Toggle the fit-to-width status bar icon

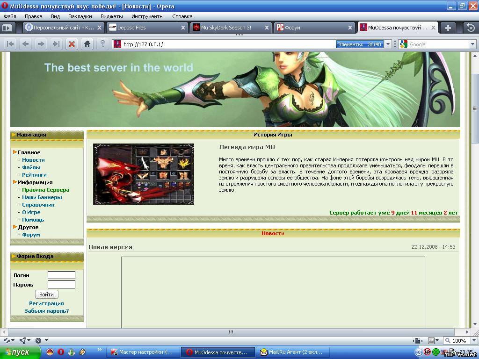click(x=418, y=340)
